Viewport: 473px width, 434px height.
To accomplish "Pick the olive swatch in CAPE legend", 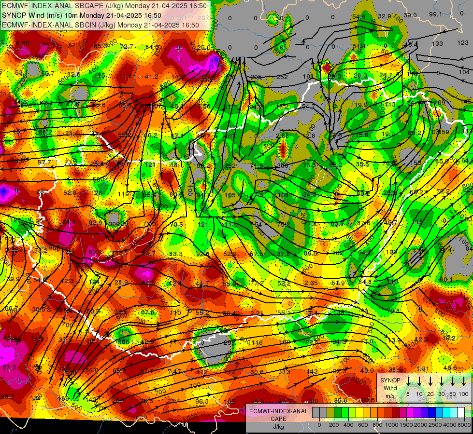I will tap(330, 413).
